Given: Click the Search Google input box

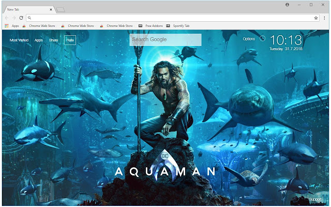Looking at the screenshot, I should coord(165,39).
